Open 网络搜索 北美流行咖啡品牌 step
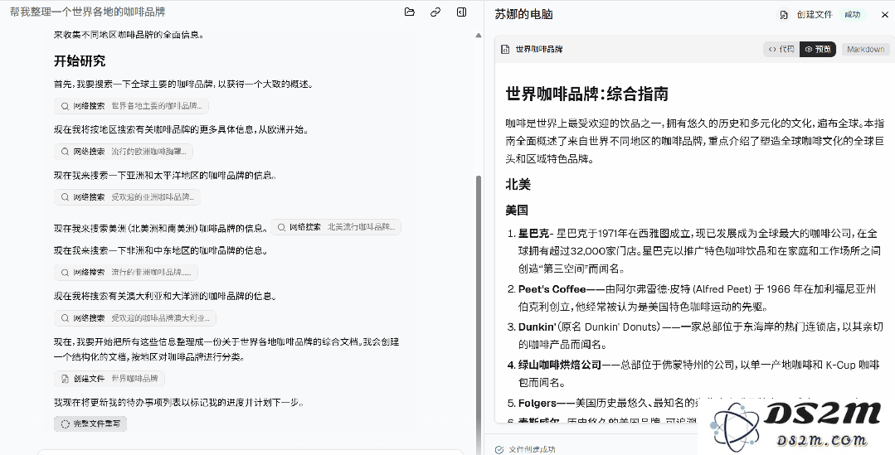Viewport: 895px width, 455px height. [x=336, y=227]
